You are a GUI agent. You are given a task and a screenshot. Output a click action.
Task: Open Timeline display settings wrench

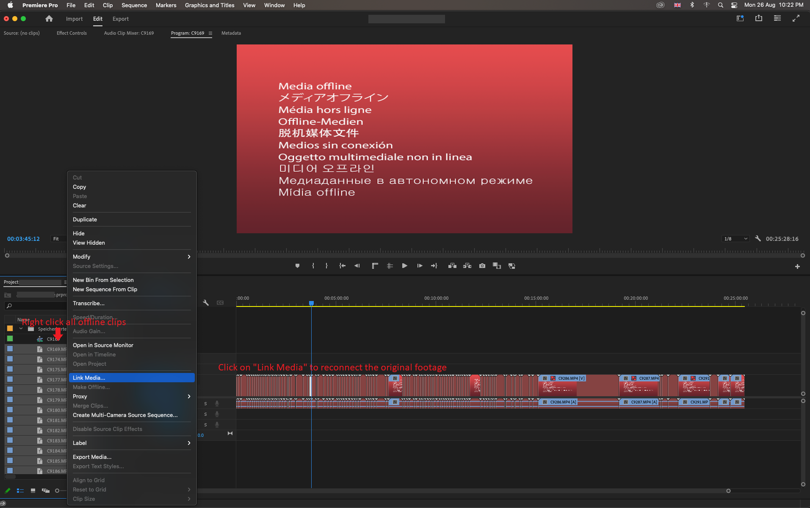pos(206,303)
